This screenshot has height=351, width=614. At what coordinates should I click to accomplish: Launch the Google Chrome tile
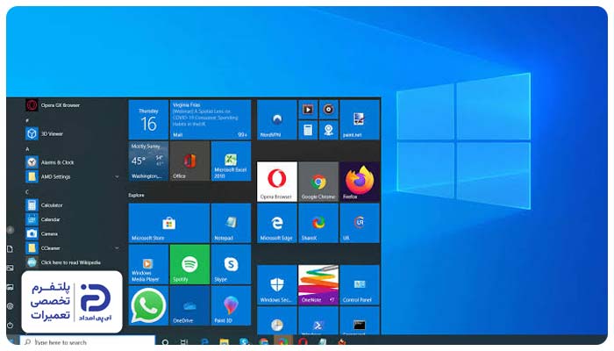tap(318, 182)
